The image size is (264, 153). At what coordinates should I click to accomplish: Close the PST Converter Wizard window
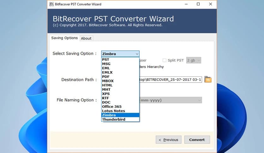coord(210,4)
